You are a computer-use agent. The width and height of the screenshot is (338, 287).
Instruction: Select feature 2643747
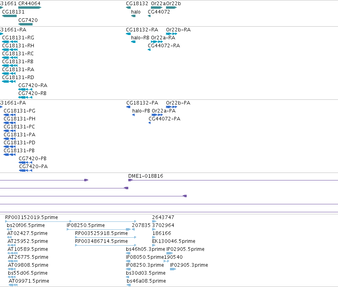pos(163,217)
